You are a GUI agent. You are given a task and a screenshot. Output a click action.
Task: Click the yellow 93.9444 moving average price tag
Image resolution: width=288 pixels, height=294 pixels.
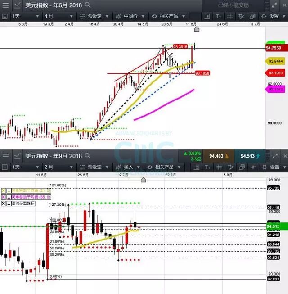275,61
